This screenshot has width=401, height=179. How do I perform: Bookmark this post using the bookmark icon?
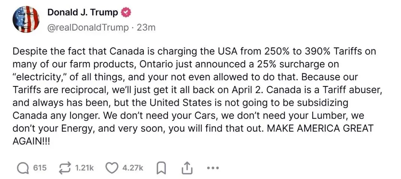(162, 169)
